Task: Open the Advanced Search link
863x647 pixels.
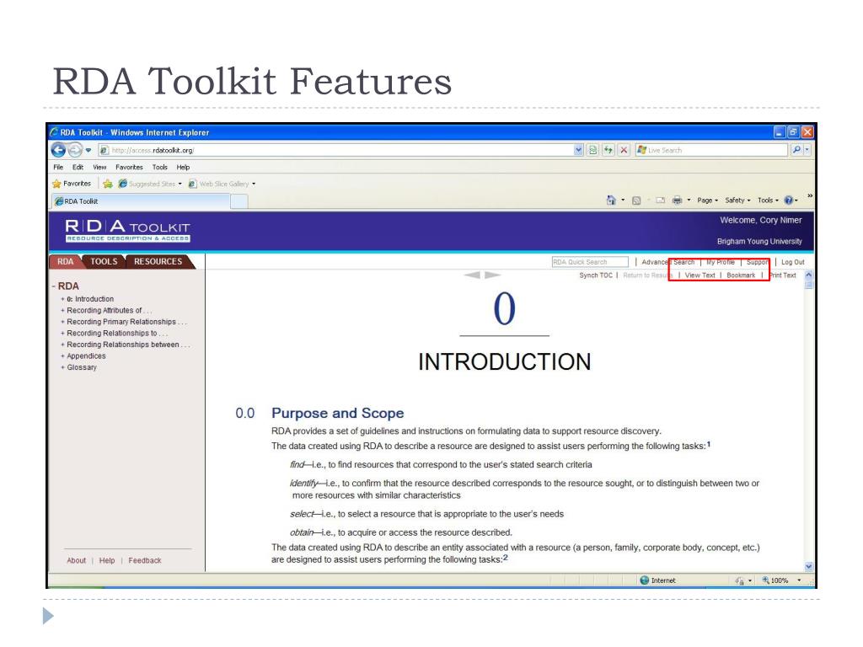Action: 668,263
